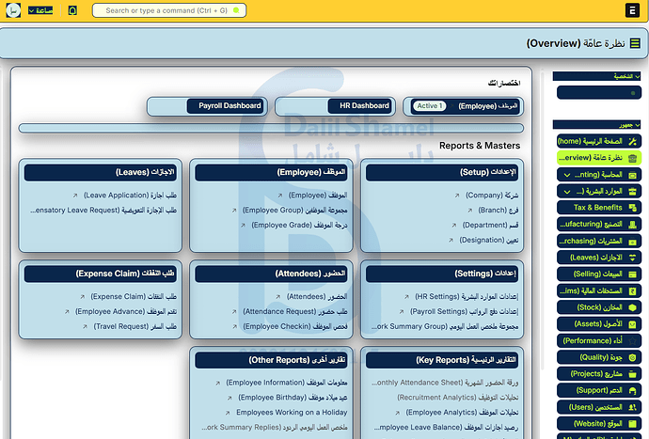
Task: Expand the Human Resources sidebar chevron
Action: pyautogui.click(x=567, y=192)
